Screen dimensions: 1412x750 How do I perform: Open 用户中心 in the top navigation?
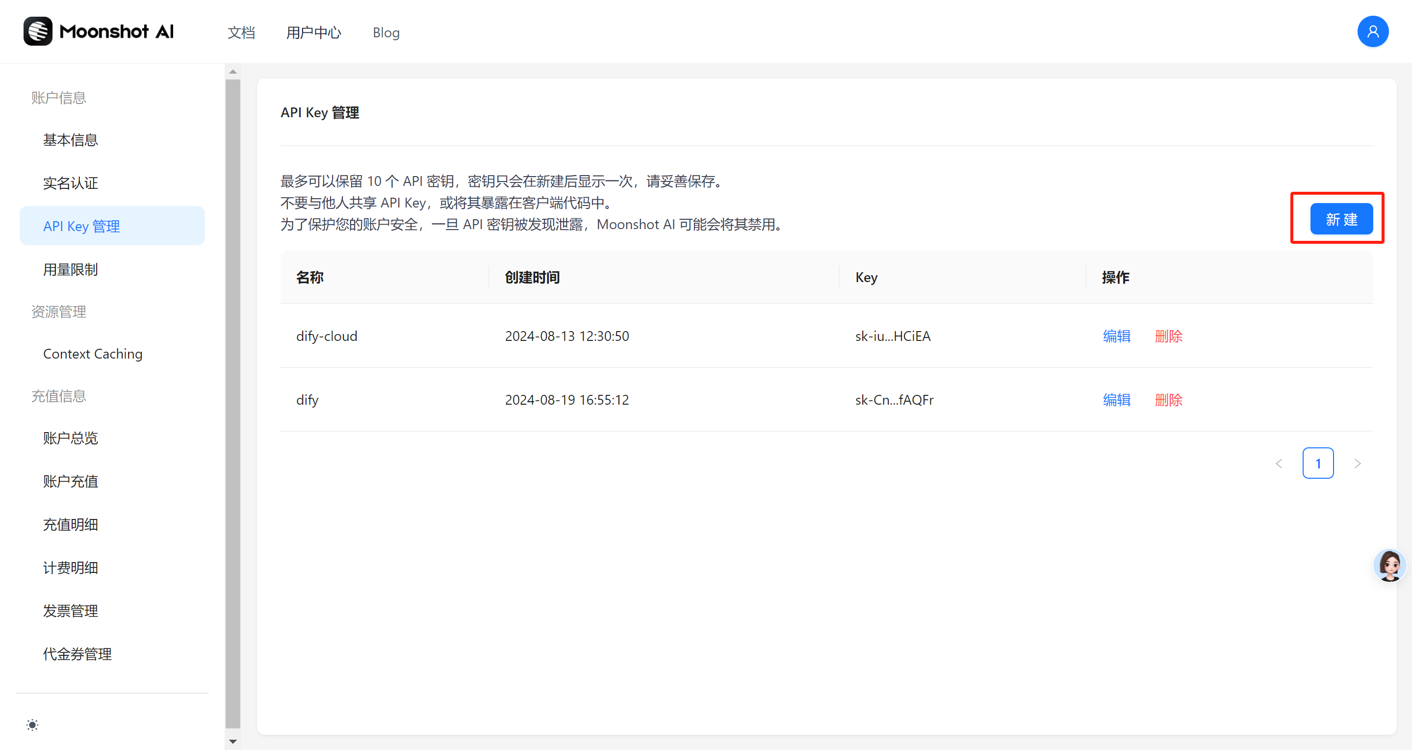point(313,33)
